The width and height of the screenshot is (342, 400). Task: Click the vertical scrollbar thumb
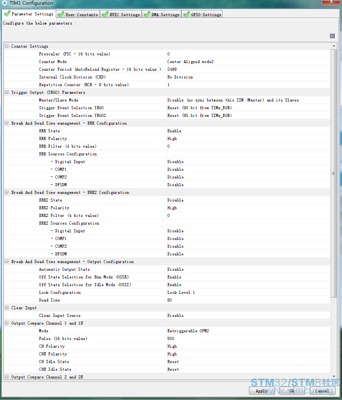click(x=334, y=173)
